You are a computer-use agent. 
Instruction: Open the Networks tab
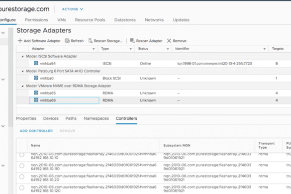pyautogui.click(x=154, y=20)
